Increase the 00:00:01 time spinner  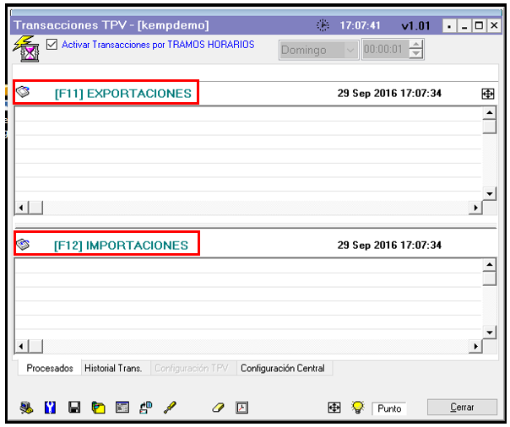click(x=415, y=46)
